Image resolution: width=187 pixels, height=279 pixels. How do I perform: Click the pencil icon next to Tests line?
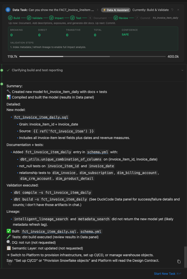click(8, 237)
